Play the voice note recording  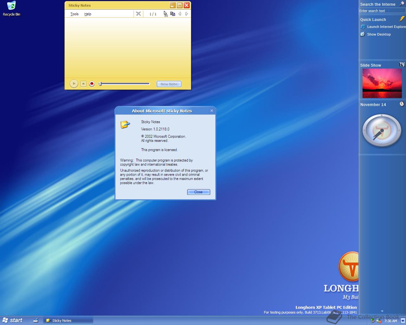click(74, 84)
